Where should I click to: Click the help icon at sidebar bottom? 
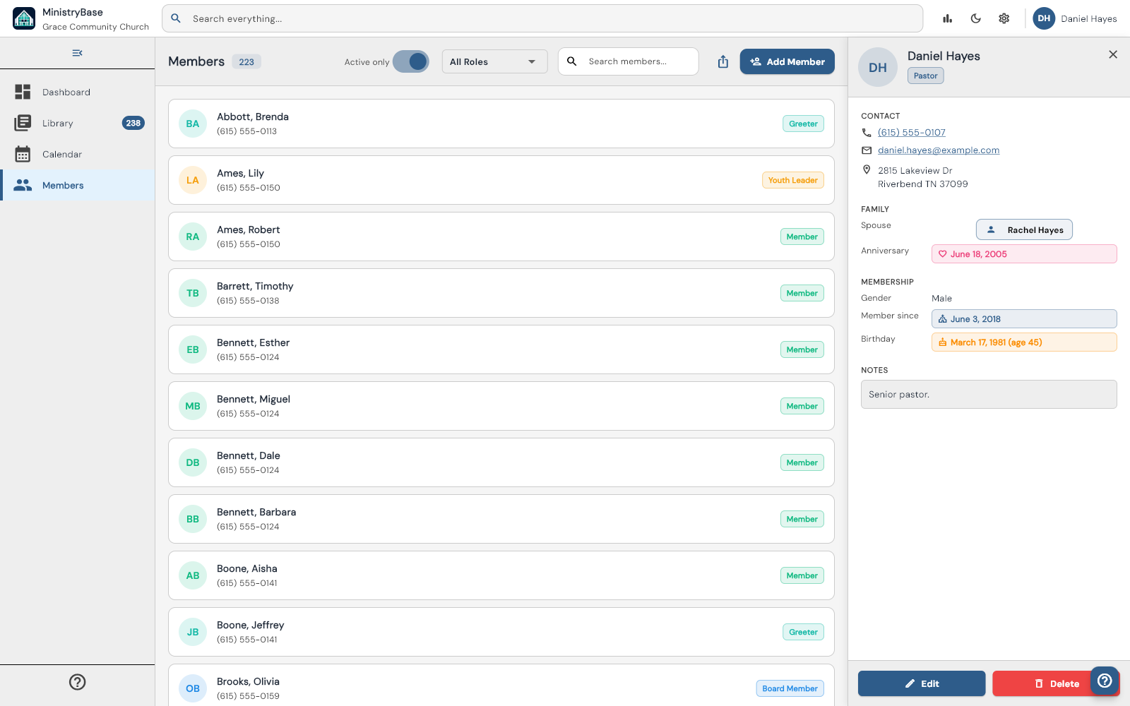point(77,682)
